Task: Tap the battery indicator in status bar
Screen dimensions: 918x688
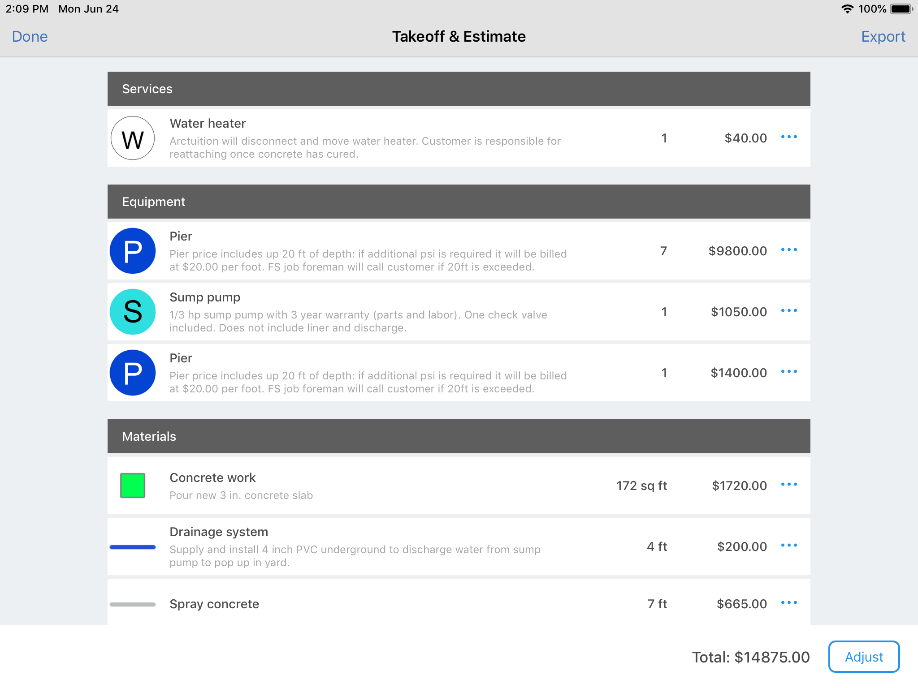Action: [901, 9]
